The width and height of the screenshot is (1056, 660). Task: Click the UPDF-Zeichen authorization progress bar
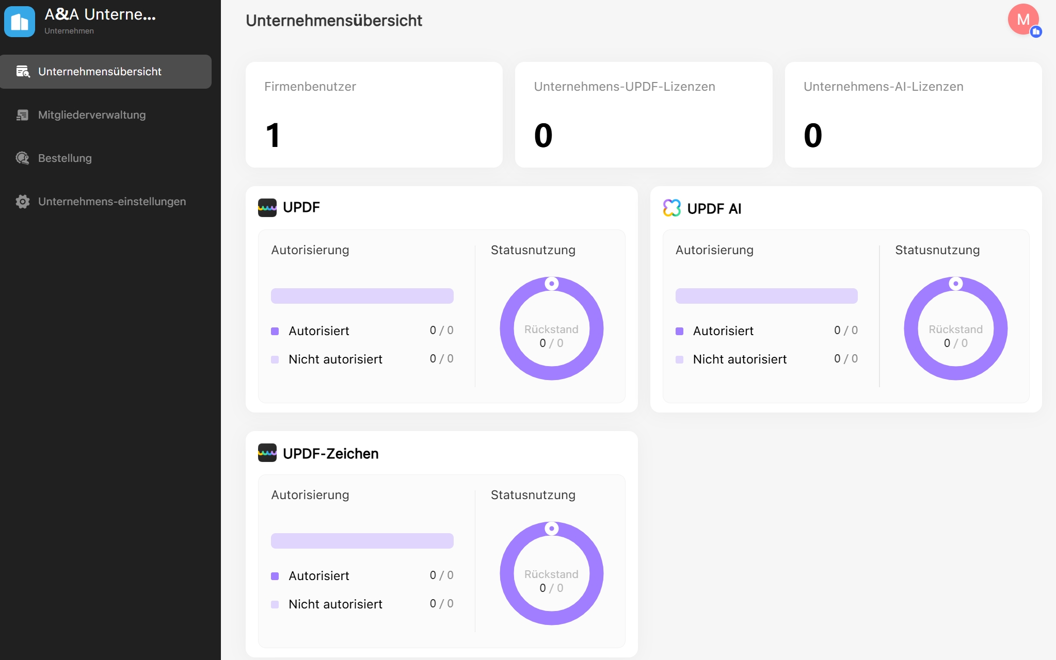pos(362,541)
